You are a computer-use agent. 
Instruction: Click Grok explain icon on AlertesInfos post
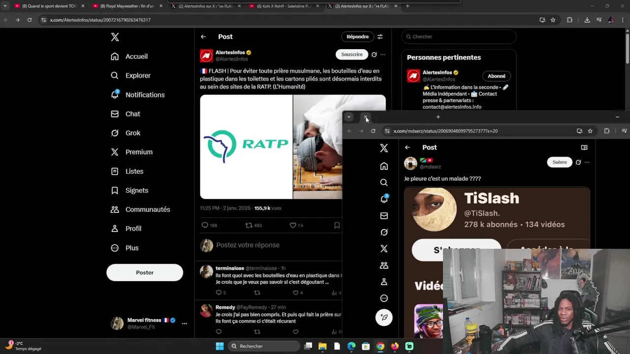(374, 55)
